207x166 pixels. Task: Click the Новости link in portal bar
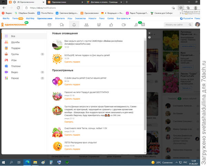(x=92, y=19)
